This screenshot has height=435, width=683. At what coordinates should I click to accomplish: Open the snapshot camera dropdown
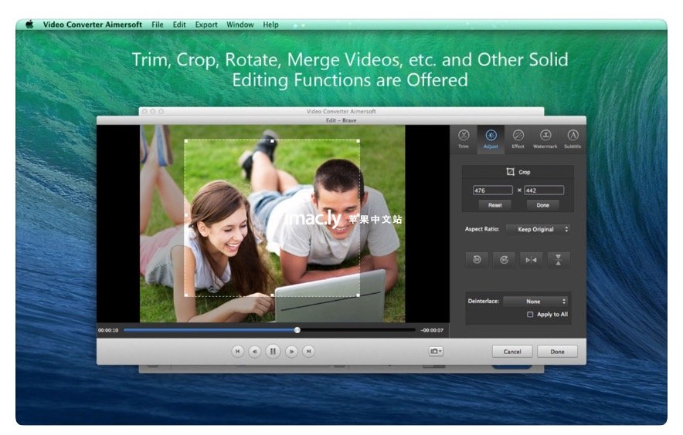point(436,351)
